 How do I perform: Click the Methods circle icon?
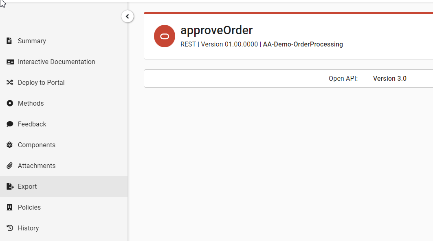coord(10,103)
